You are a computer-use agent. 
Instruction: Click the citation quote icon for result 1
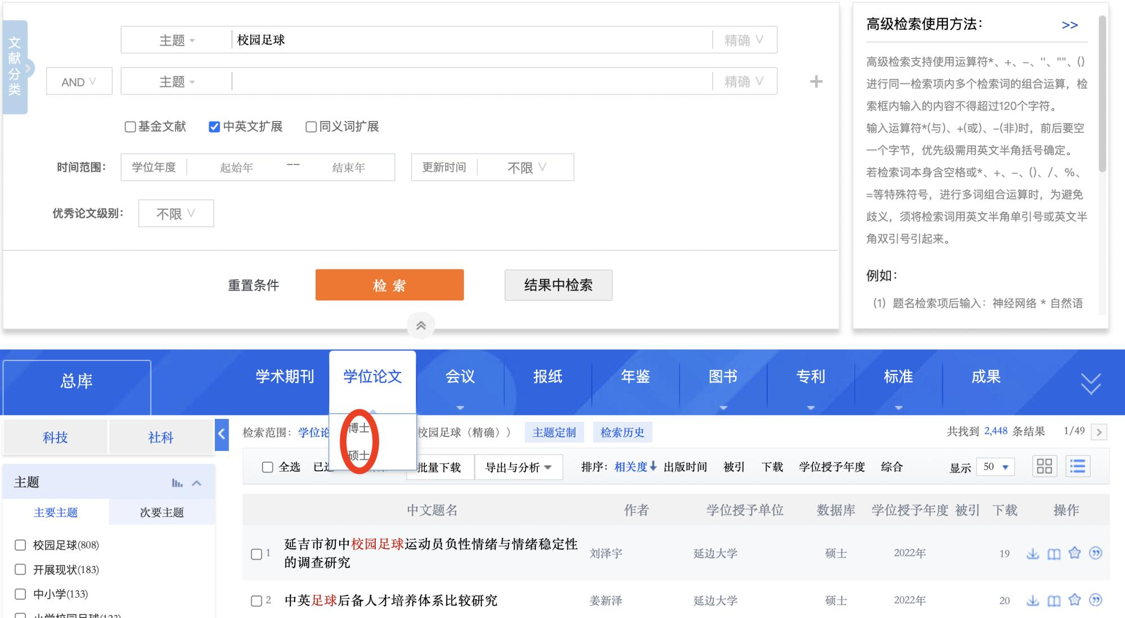coord(1095,553)
